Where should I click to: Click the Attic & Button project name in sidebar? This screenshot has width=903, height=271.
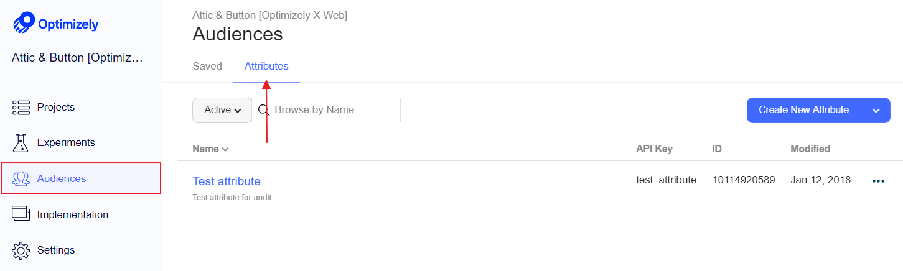pos(78,58)
